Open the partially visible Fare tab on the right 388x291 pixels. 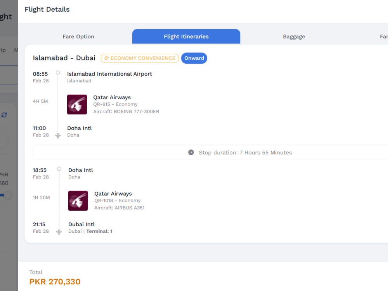(384, 36)
